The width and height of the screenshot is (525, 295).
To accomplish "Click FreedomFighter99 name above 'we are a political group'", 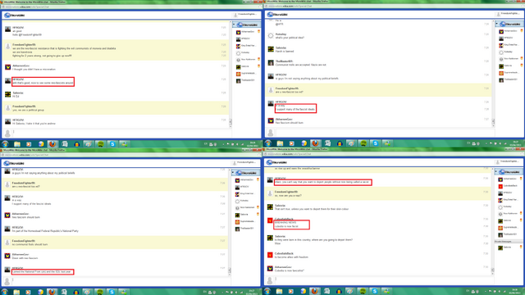I will click(x=24, y=107).
